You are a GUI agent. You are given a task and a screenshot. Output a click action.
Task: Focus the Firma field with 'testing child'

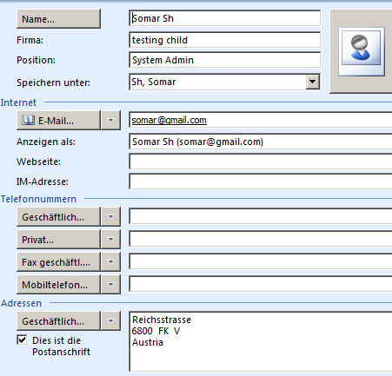click(225, 40)
